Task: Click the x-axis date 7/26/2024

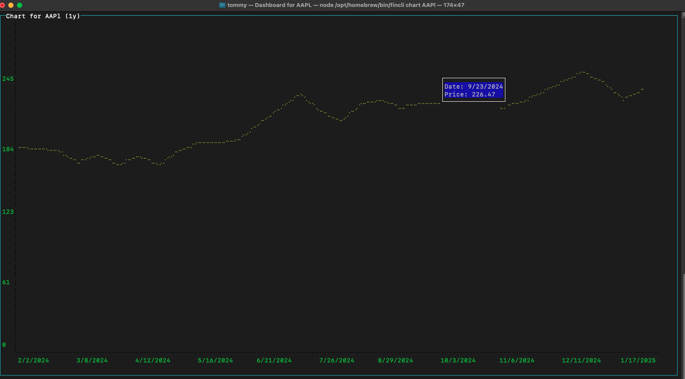Action: pyautogui.click(x=337, y=360)
